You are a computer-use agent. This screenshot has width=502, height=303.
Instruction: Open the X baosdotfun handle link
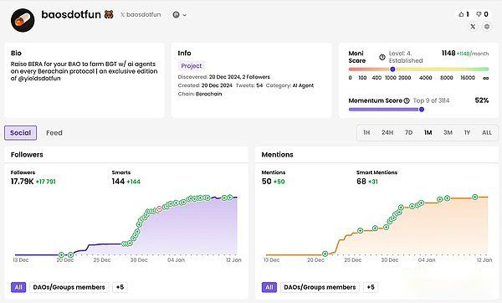click(141, 15)
